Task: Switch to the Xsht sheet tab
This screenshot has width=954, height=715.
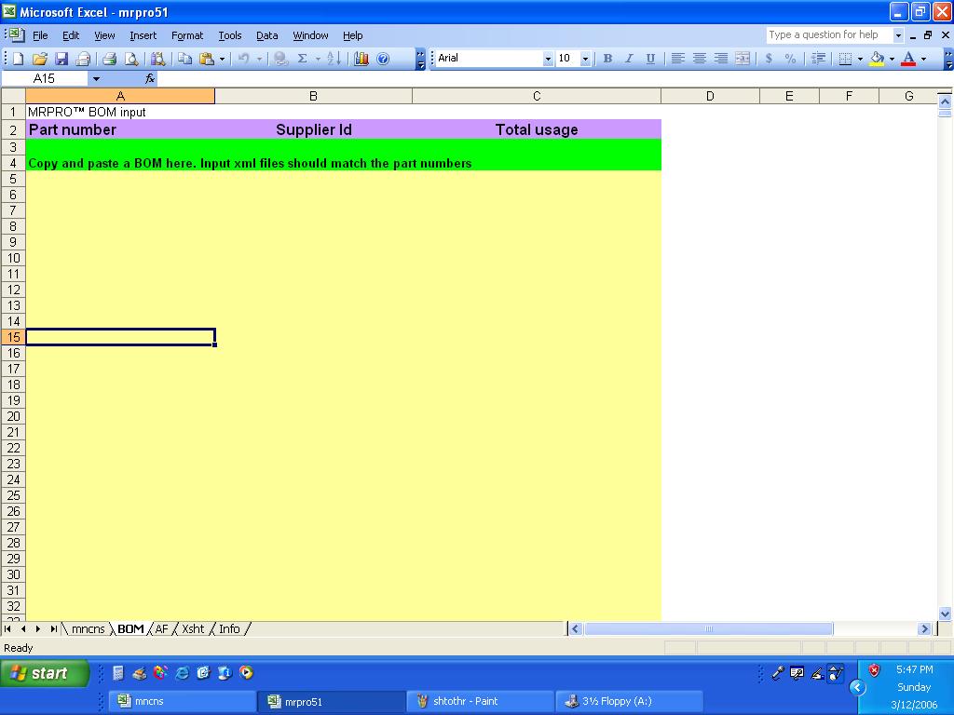Action: coord(193,628)
